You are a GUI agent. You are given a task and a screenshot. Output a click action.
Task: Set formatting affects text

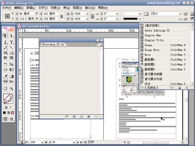point(11,107)
